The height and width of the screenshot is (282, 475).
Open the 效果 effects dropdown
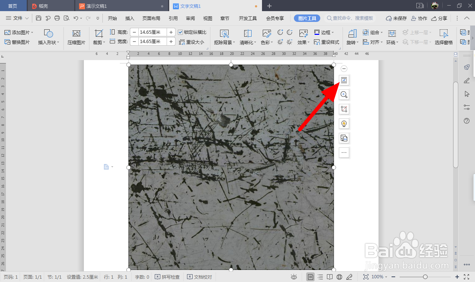303,43
